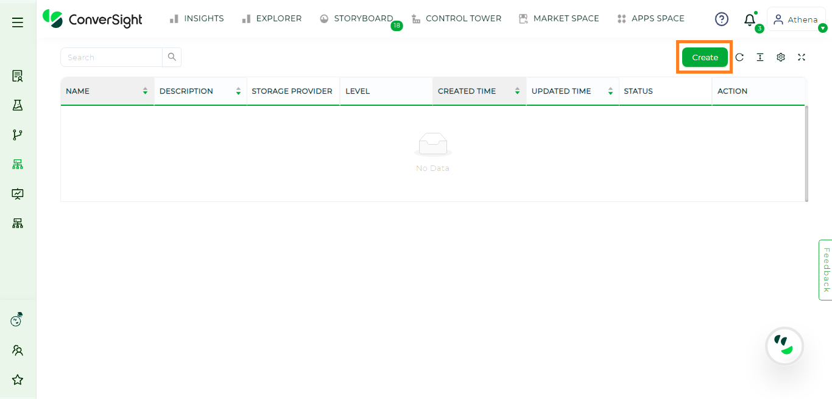Image resolution: width=832 pixels, height=399 pixels.
Task: Switch to MARKET SPACE
Action: 559,19
